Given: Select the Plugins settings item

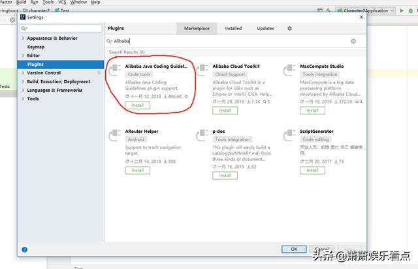Looking at the screenshot, I should pyautogui.click(x=61, y=64).
